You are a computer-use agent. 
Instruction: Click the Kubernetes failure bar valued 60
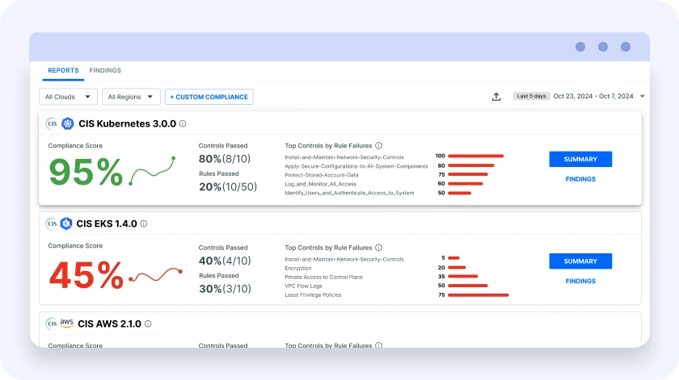[466, 184]
